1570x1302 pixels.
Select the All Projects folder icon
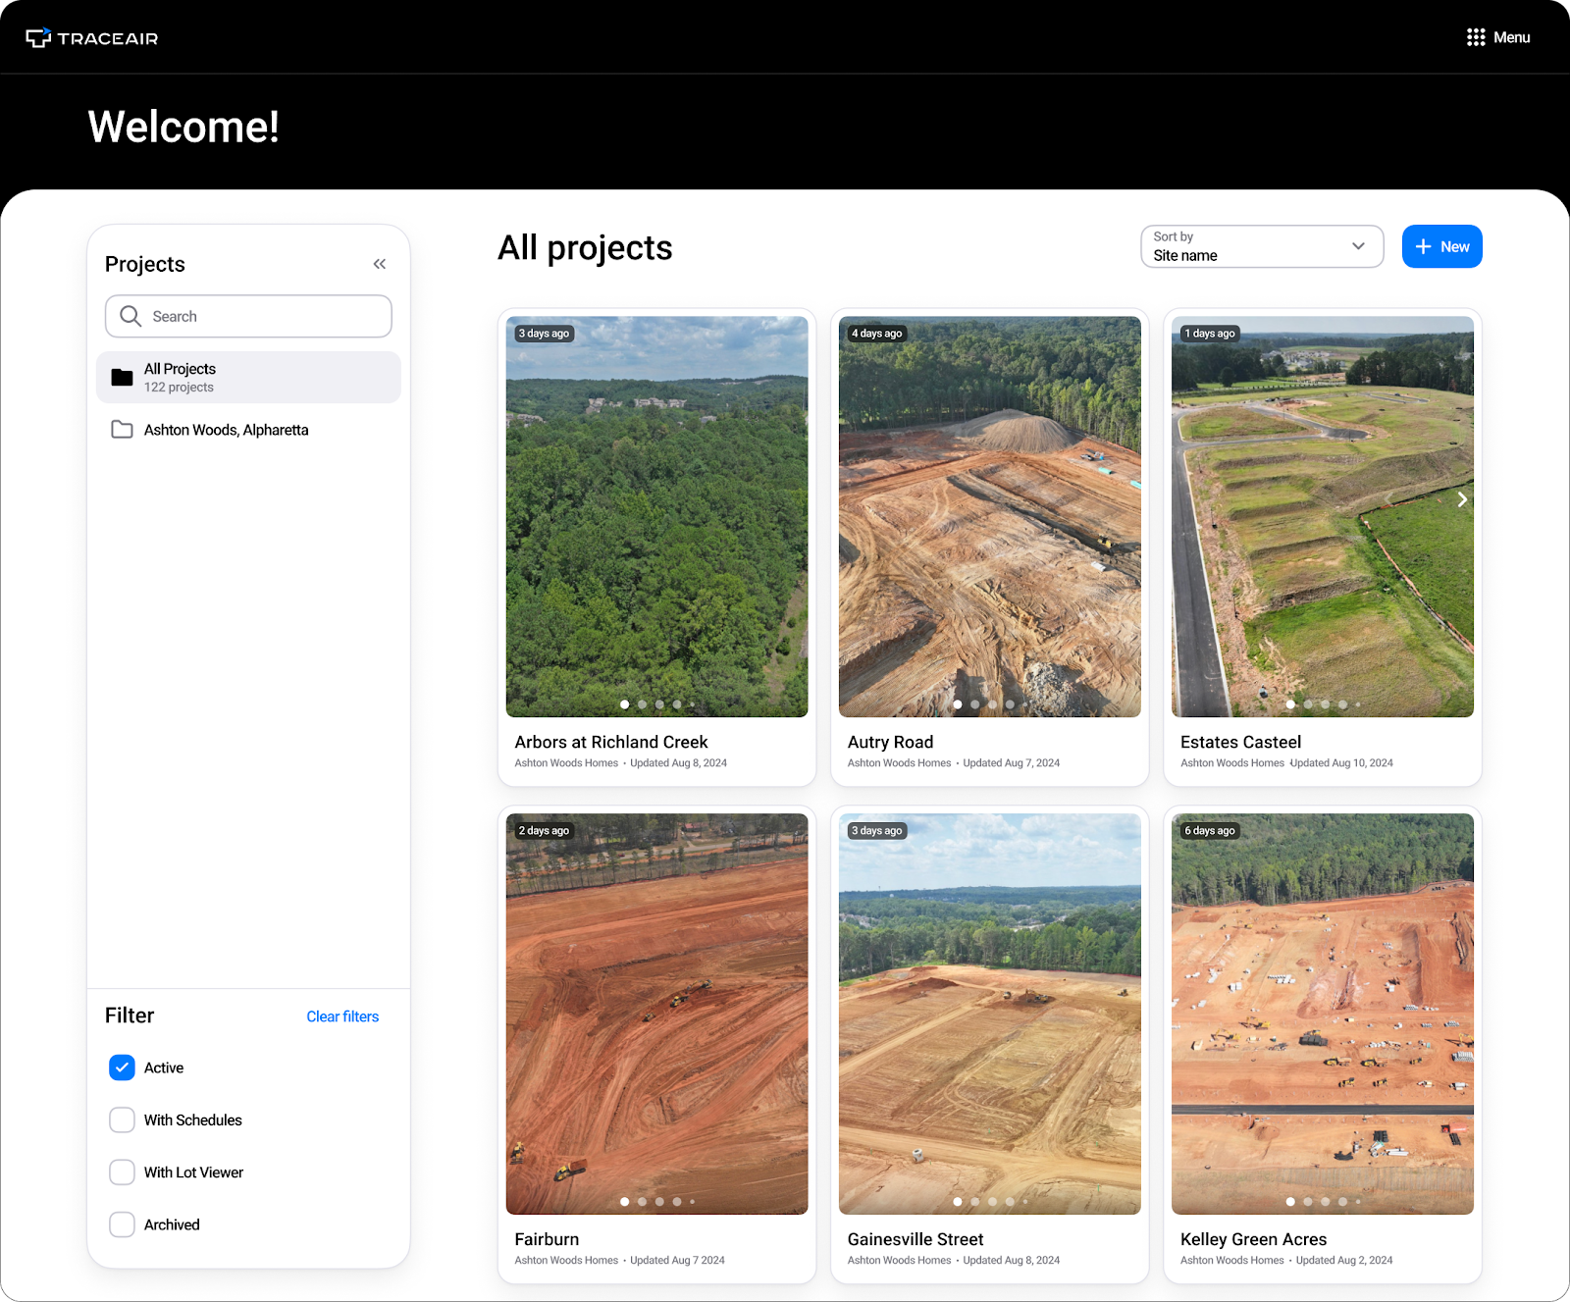point(122,378)
